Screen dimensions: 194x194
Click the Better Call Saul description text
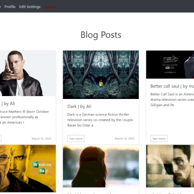click(x=172, y=99)
